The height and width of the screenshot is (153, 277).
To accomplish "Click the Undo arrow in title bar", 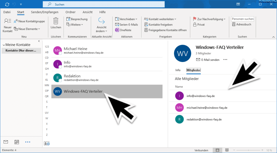I will point(15,4).
